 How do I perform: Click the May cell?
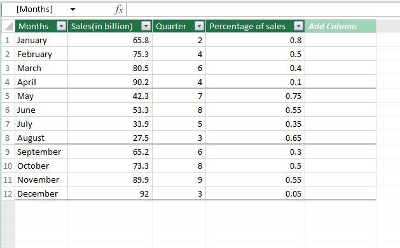pos(41,96)
